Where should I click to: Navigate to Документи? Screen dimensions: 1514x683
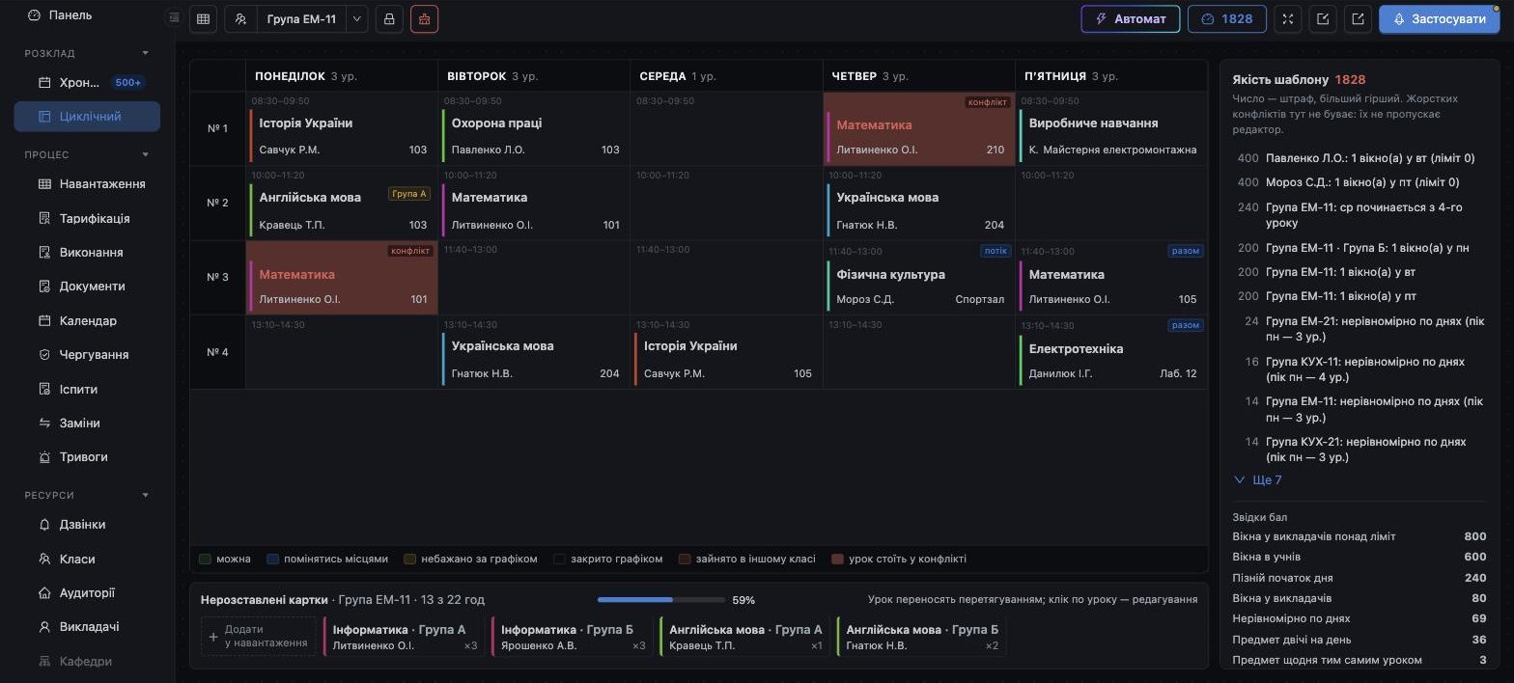tap(87, 287)
